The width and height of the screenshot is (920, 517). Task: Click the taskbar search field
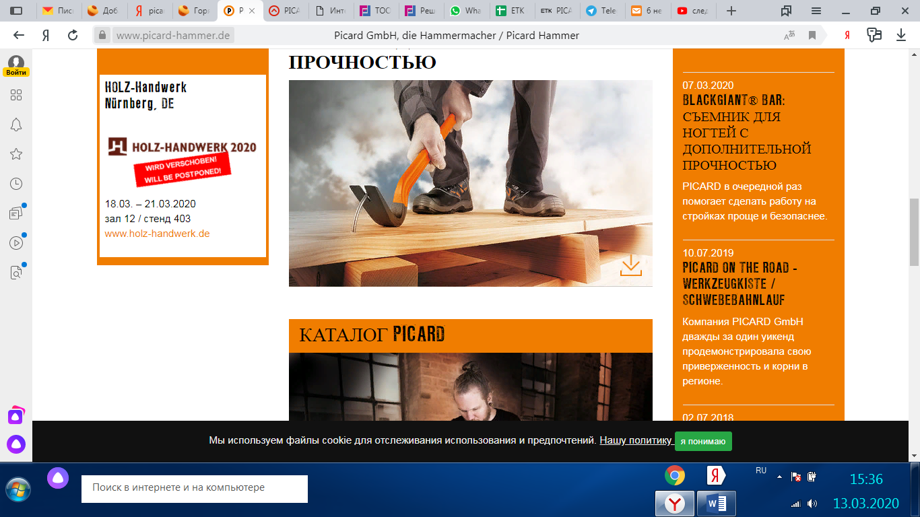[195, 489]
